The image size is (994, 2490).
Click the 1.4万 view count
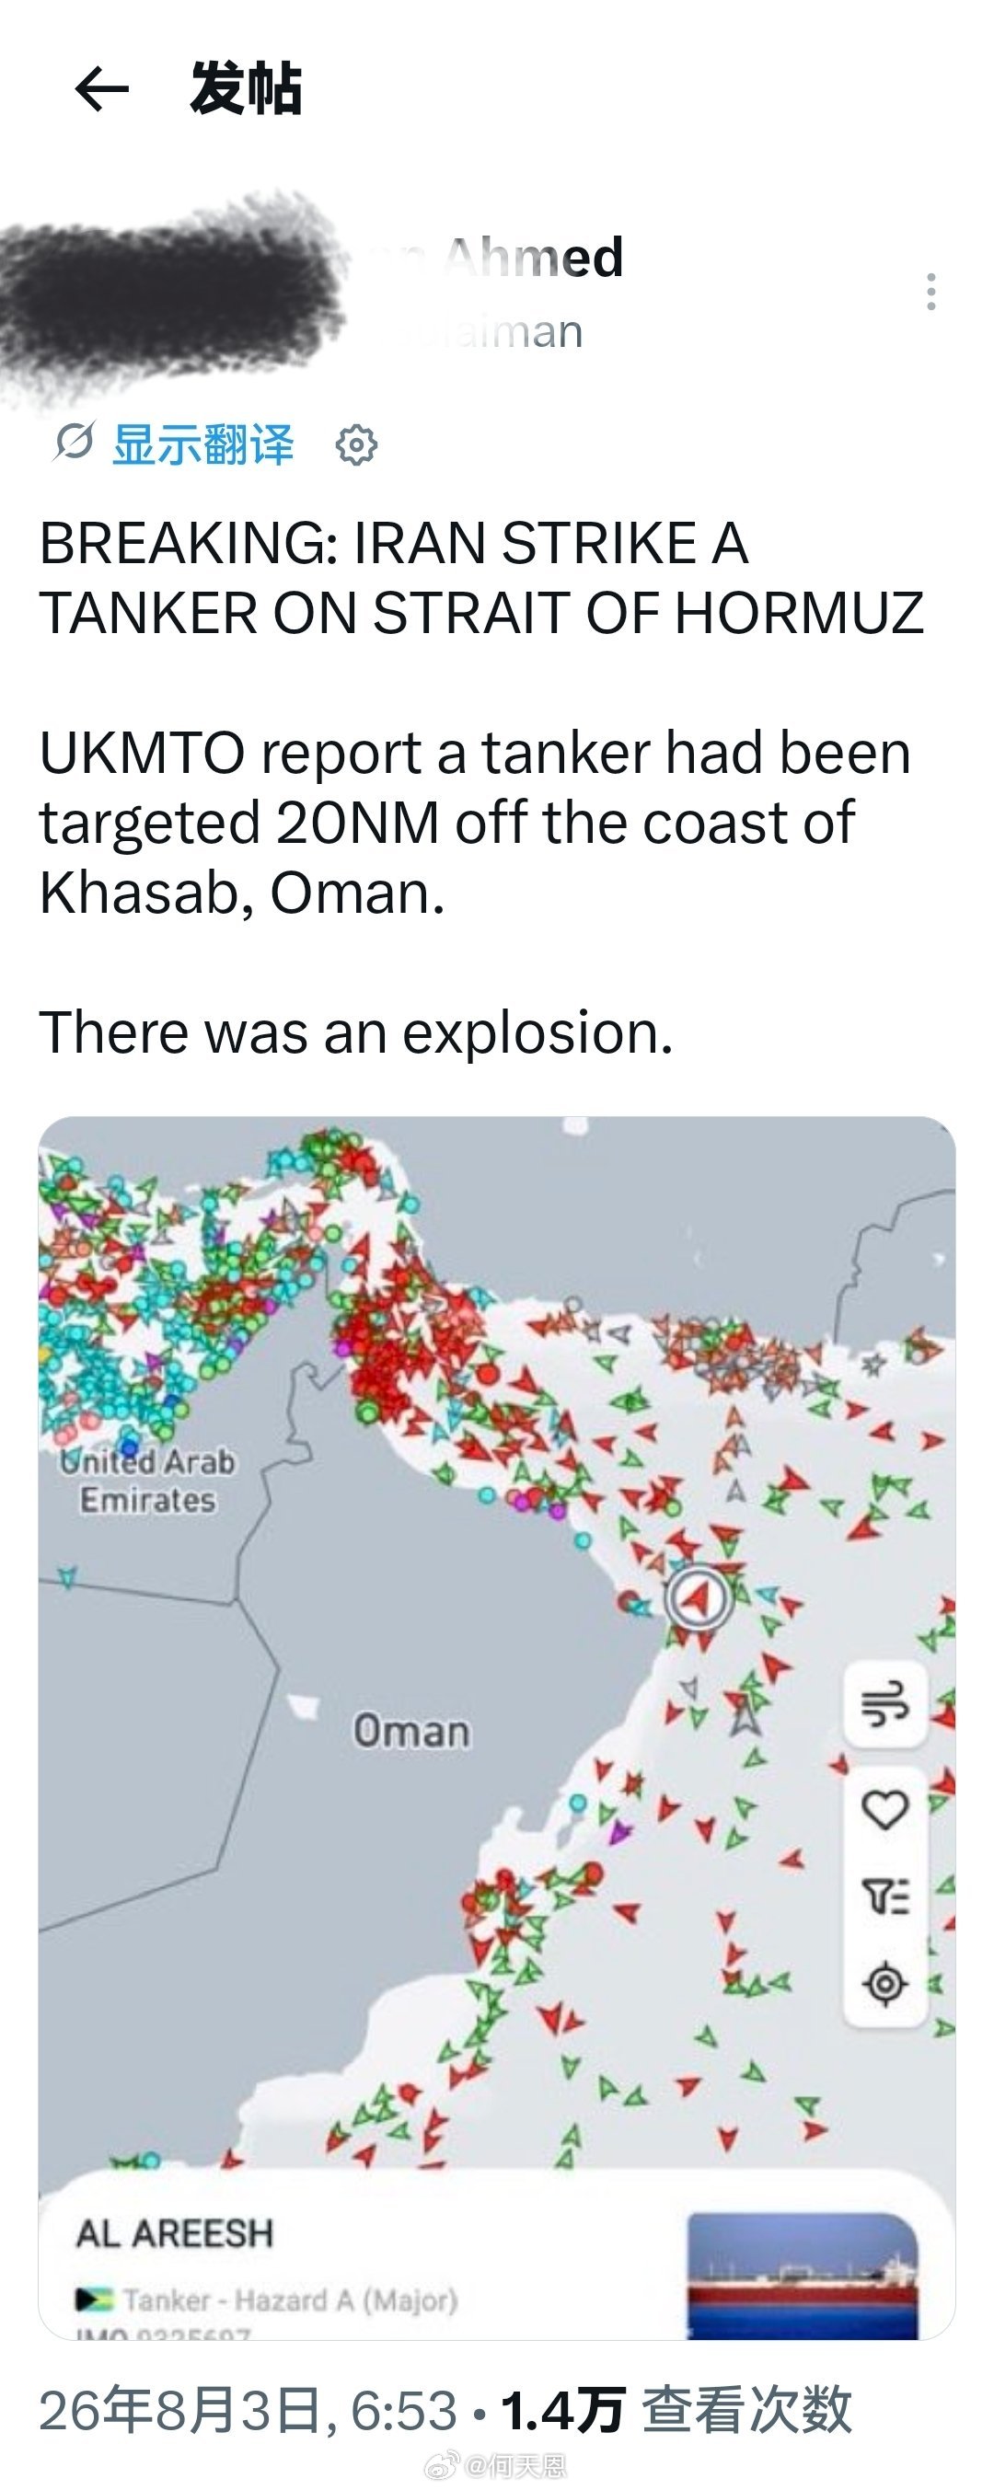(x=561, y=2408)
